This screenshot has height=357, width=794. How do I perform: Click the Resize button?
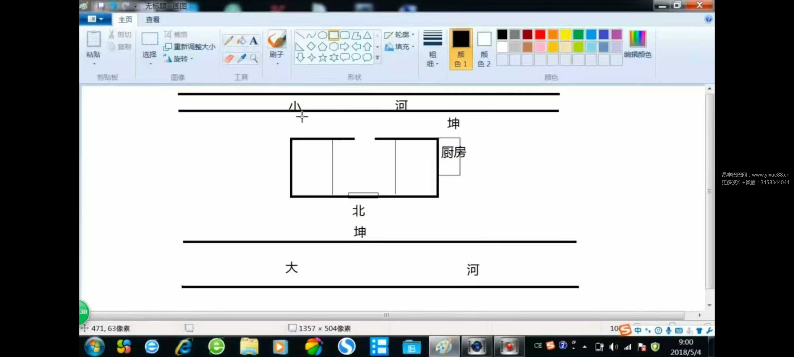click(x=189, y=46)
